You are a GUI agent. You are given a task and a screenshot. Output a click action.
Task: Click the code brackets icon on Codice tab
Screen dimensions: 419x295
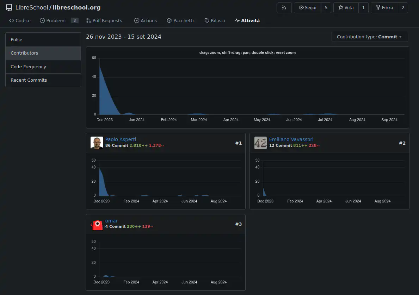click(x=12, y=20)
